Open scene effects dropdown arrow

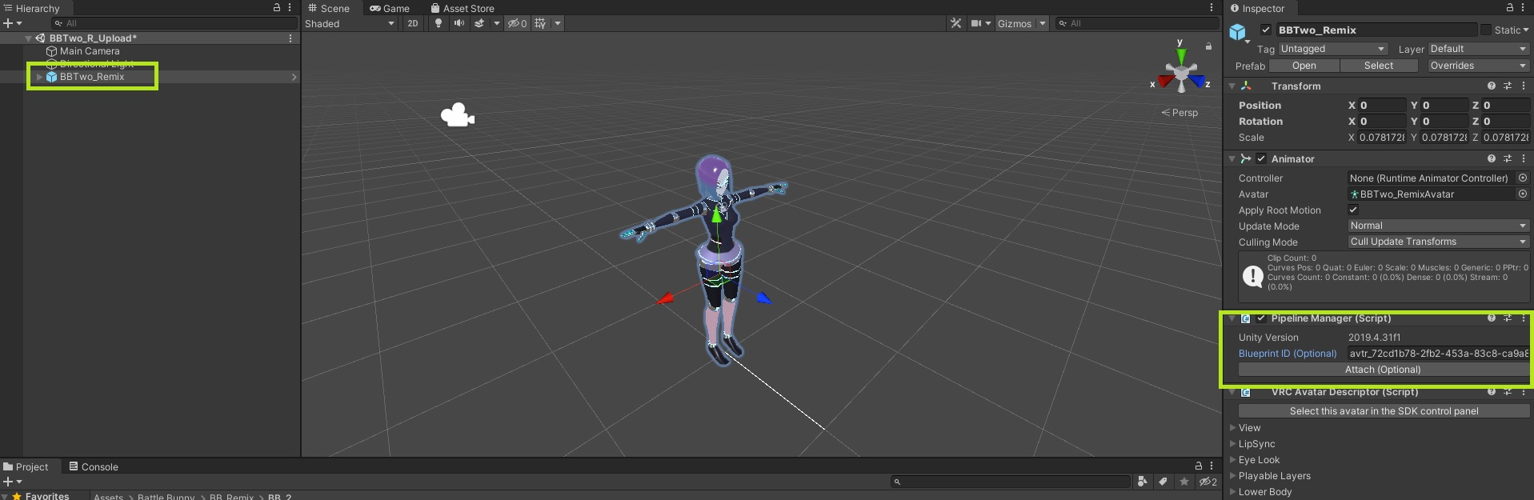(x=497, y=23)
